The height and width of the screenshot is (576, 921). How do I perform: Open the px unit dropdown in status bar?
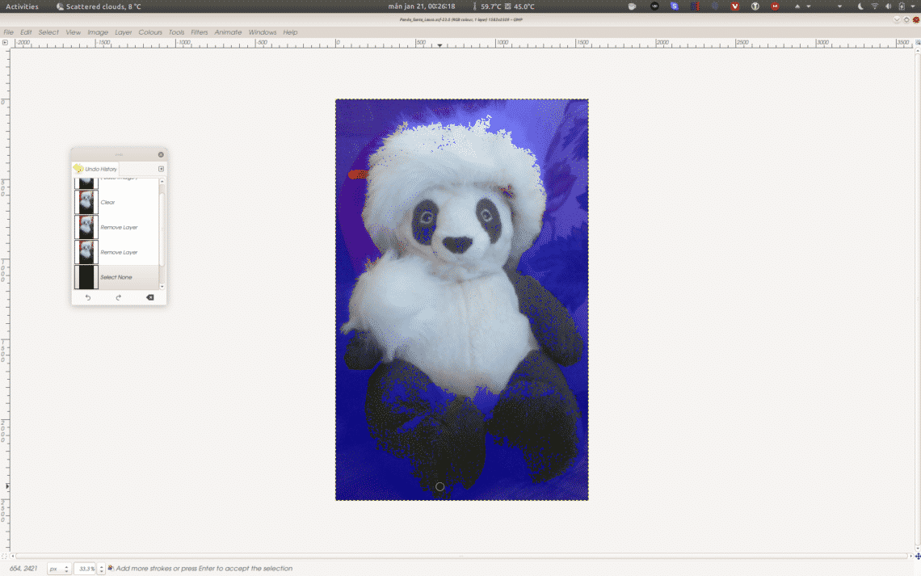[58, 569]
